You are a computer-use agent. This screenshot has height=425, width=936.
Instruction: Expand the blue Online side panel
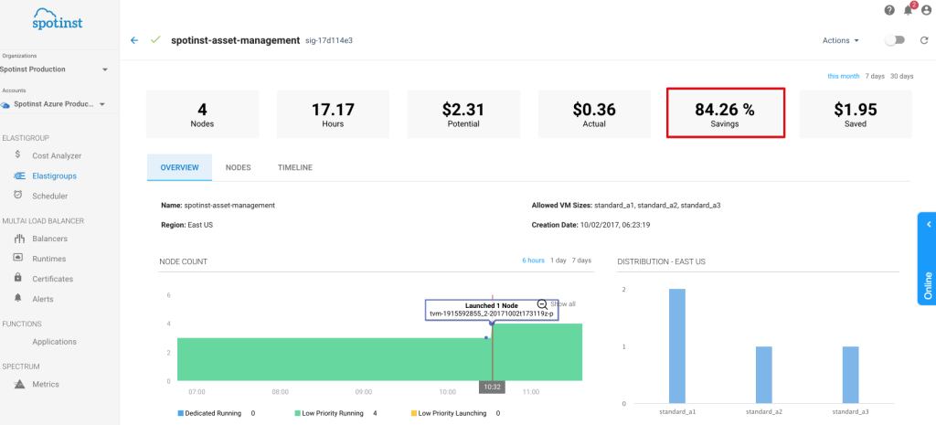[926, 260]
